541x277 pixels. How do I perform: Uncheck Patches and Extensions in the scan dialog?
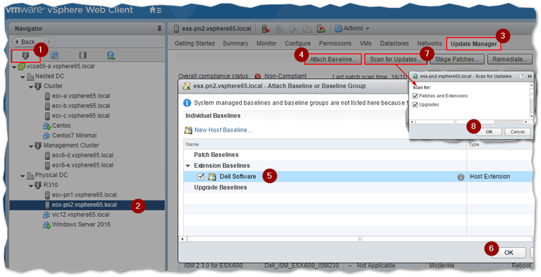click(416, 96)
